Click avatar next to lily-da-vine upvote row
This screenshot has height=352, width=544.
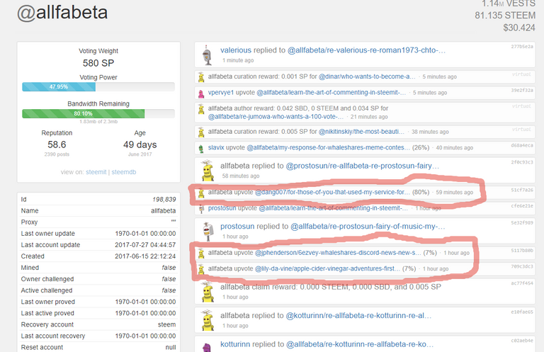point(201,269)
